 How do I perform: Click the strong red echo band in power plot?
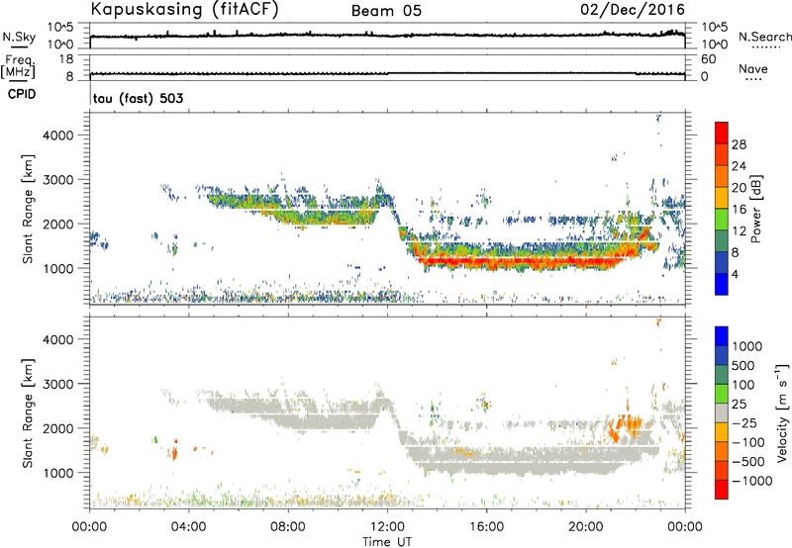click(521, 261)
